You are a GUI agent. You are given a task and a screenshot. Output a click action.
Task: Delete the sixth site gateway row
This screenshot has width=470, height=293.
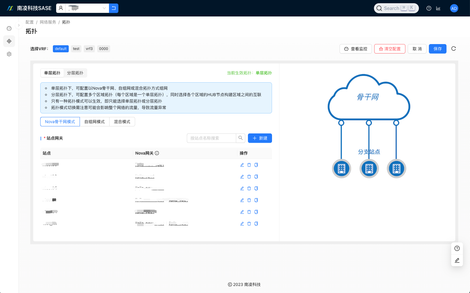(249, 224)
